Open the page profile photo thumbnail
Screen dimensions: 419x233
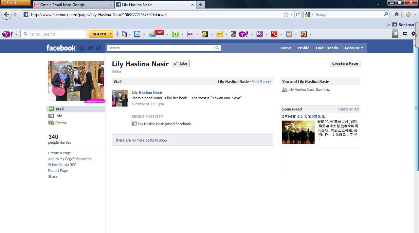(x=76, y=82)
